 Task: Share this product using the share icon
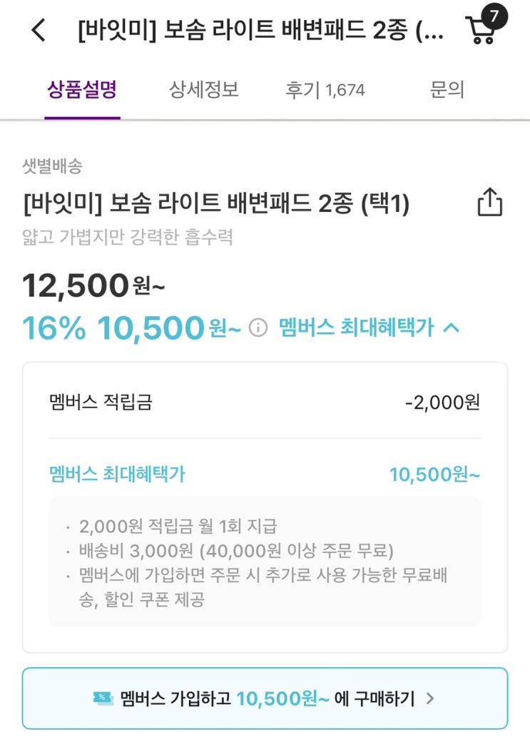pyautogui.click(x=489, y=202)
